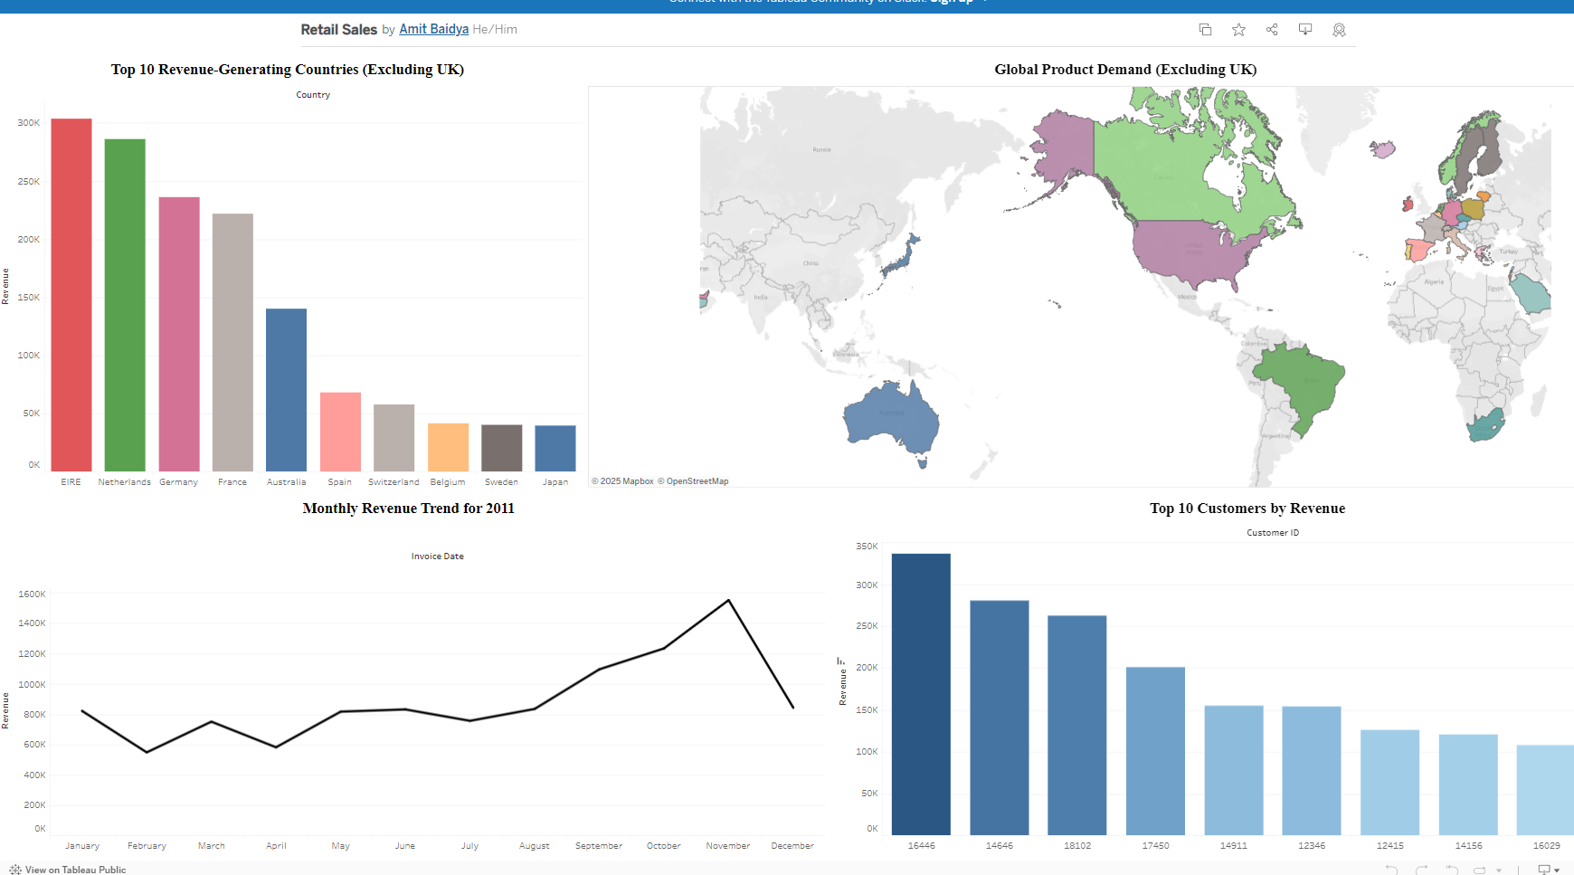
Task: Open the bottom toolbar download dropdown
Action: tap(1548, 870)
